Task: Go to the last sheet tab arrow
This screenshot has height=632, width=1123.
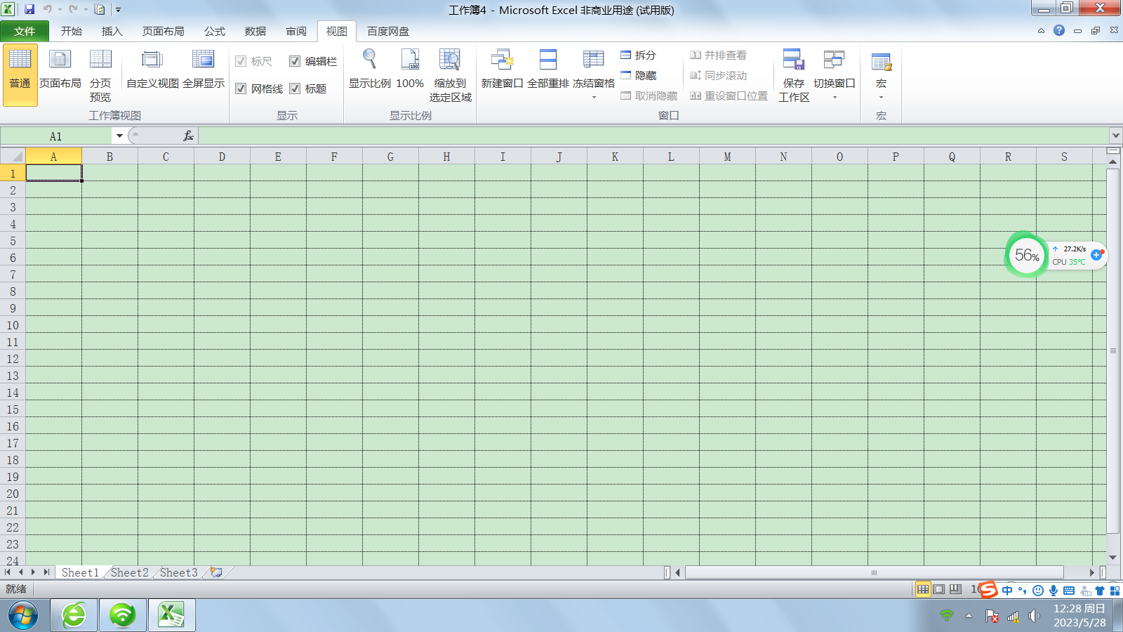Action: (x=46, y=572)
